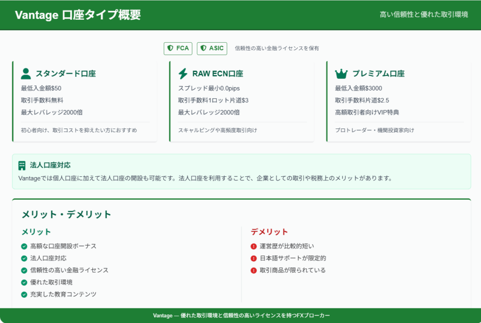Click the check icon beside 充実した教育コンテンツ
Screen dimensions: 481x323
24,294
